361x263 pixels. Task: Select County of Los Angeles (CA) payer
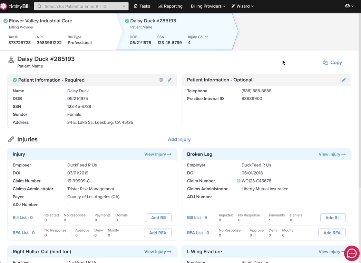click(x=93, y=197)
